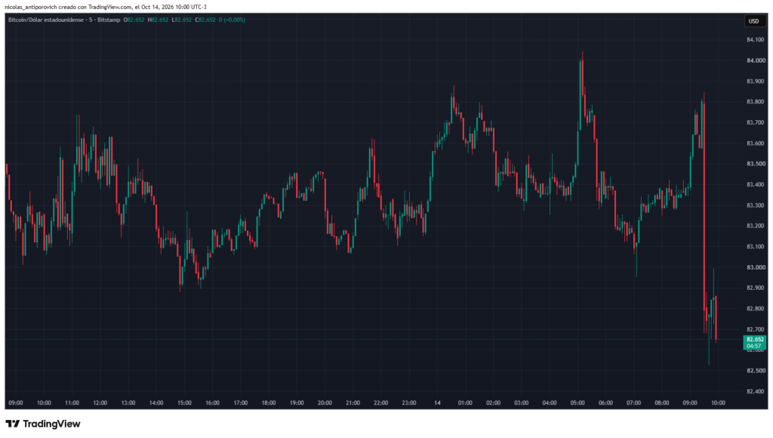Click the nicolas_antiporovich author caption

click(x=30, y=7)
